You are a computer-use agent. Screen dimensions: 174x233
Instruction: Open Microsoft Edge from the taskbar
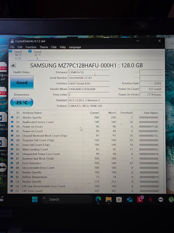click(98, 199)
